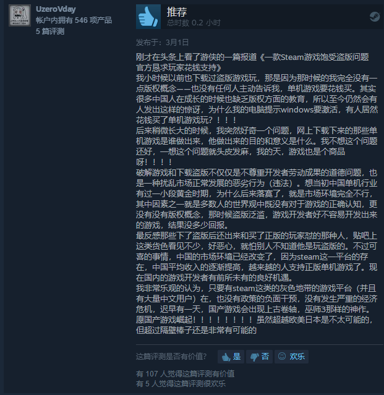384x395 pixels.
Task: Click the large blue thumbs-up recommend icon
Action: tap(148, 17)
